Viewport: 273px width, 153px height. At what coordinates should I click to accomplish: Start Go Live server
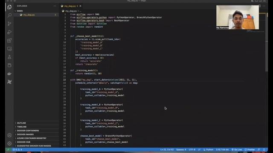pyautogui.click(x=237, y=150)
